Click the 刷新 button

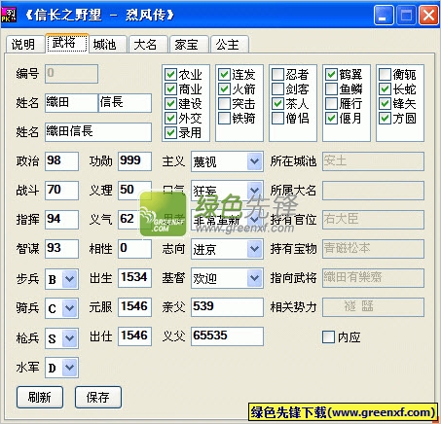pos(40,397)
